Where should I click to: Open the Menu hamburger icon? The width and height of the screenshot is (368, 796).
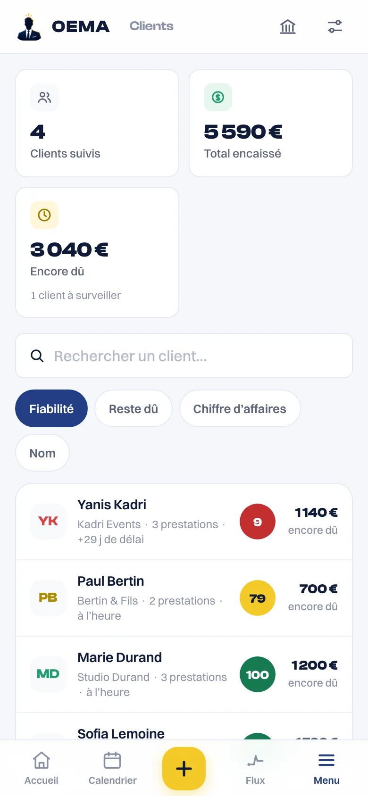[326, 760]
